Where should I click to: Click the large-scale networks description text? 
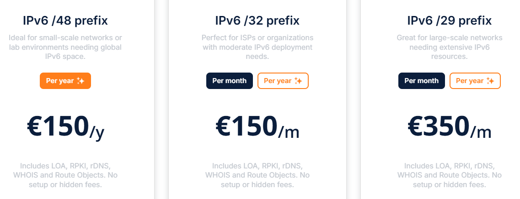pos(450,47)
